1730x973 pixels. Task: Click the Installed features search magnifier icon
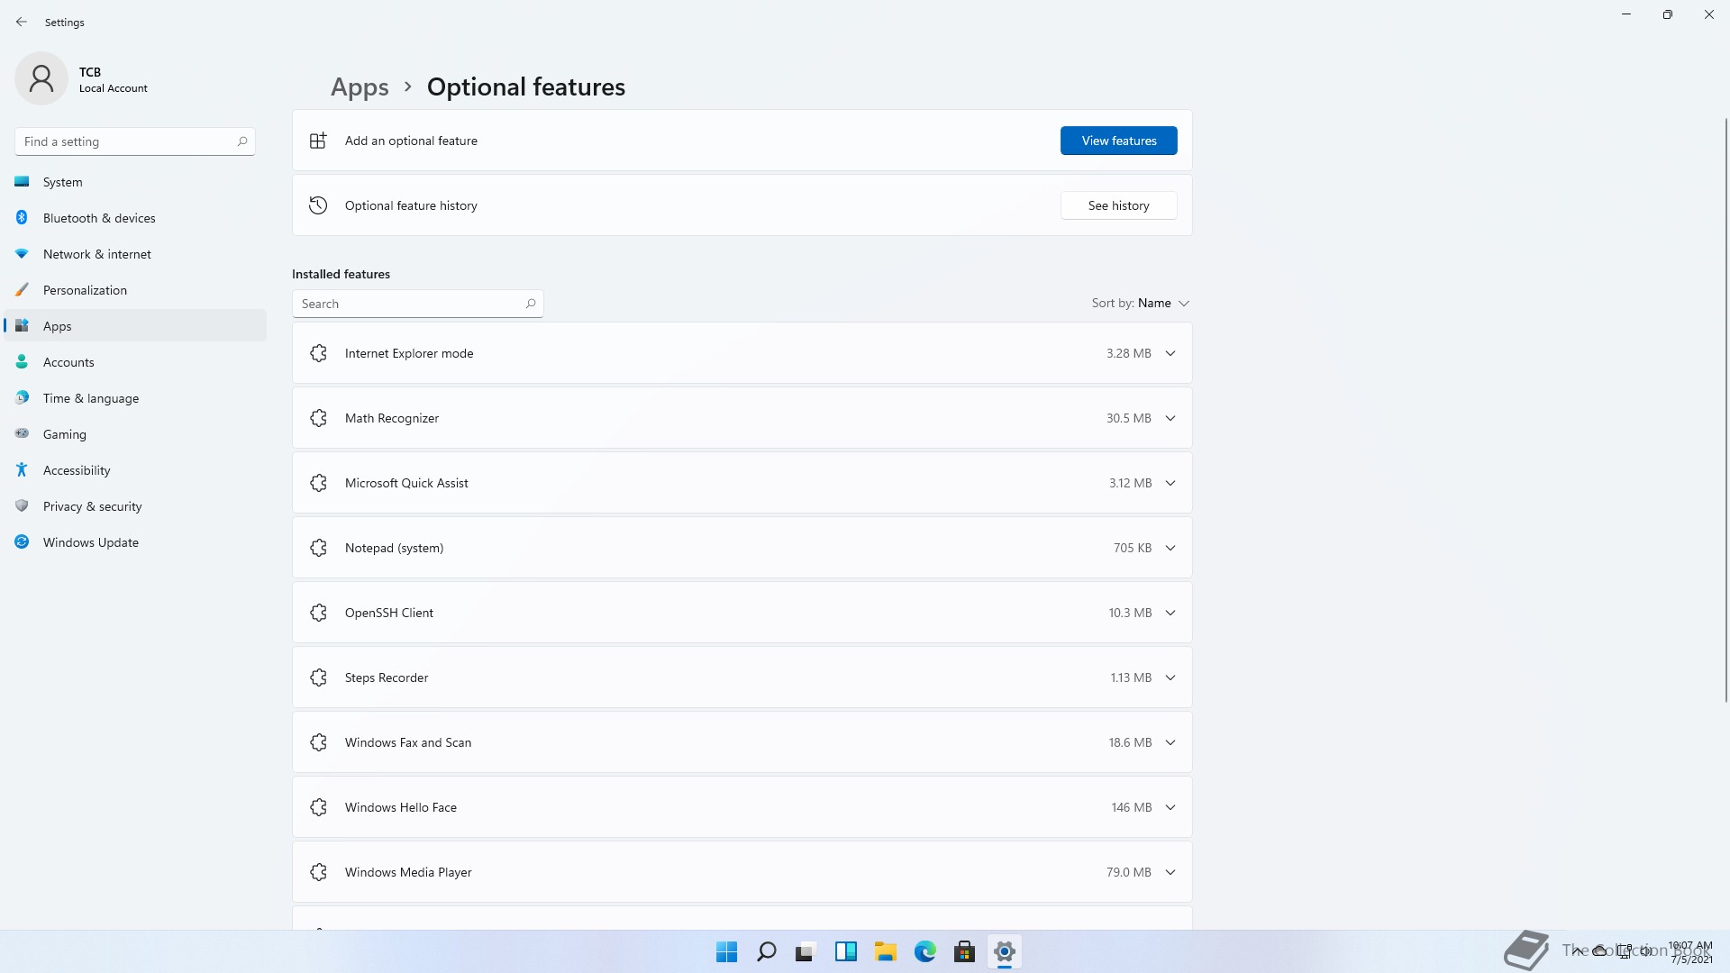[531, 304]
